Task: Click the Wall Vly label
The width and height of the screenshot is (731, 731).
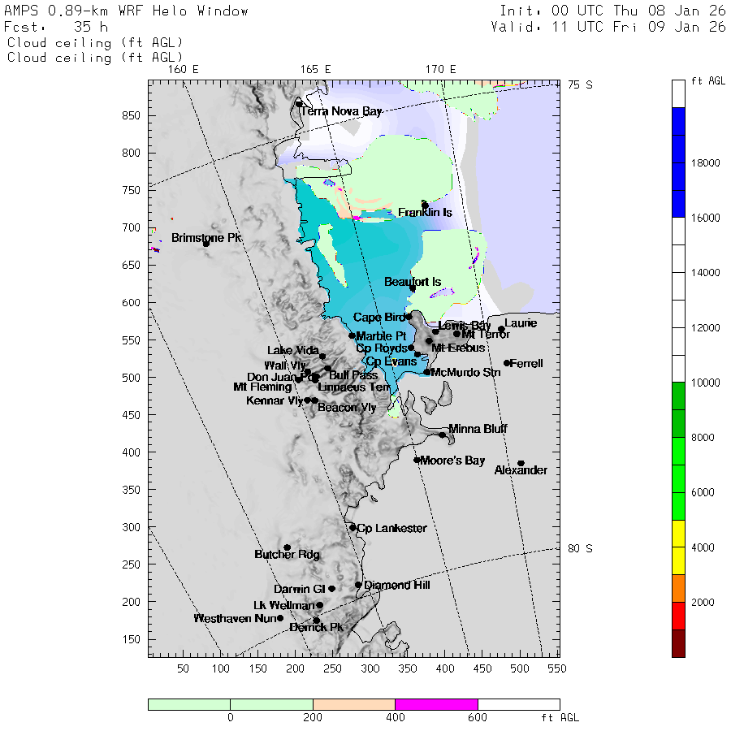Action: 285,365
